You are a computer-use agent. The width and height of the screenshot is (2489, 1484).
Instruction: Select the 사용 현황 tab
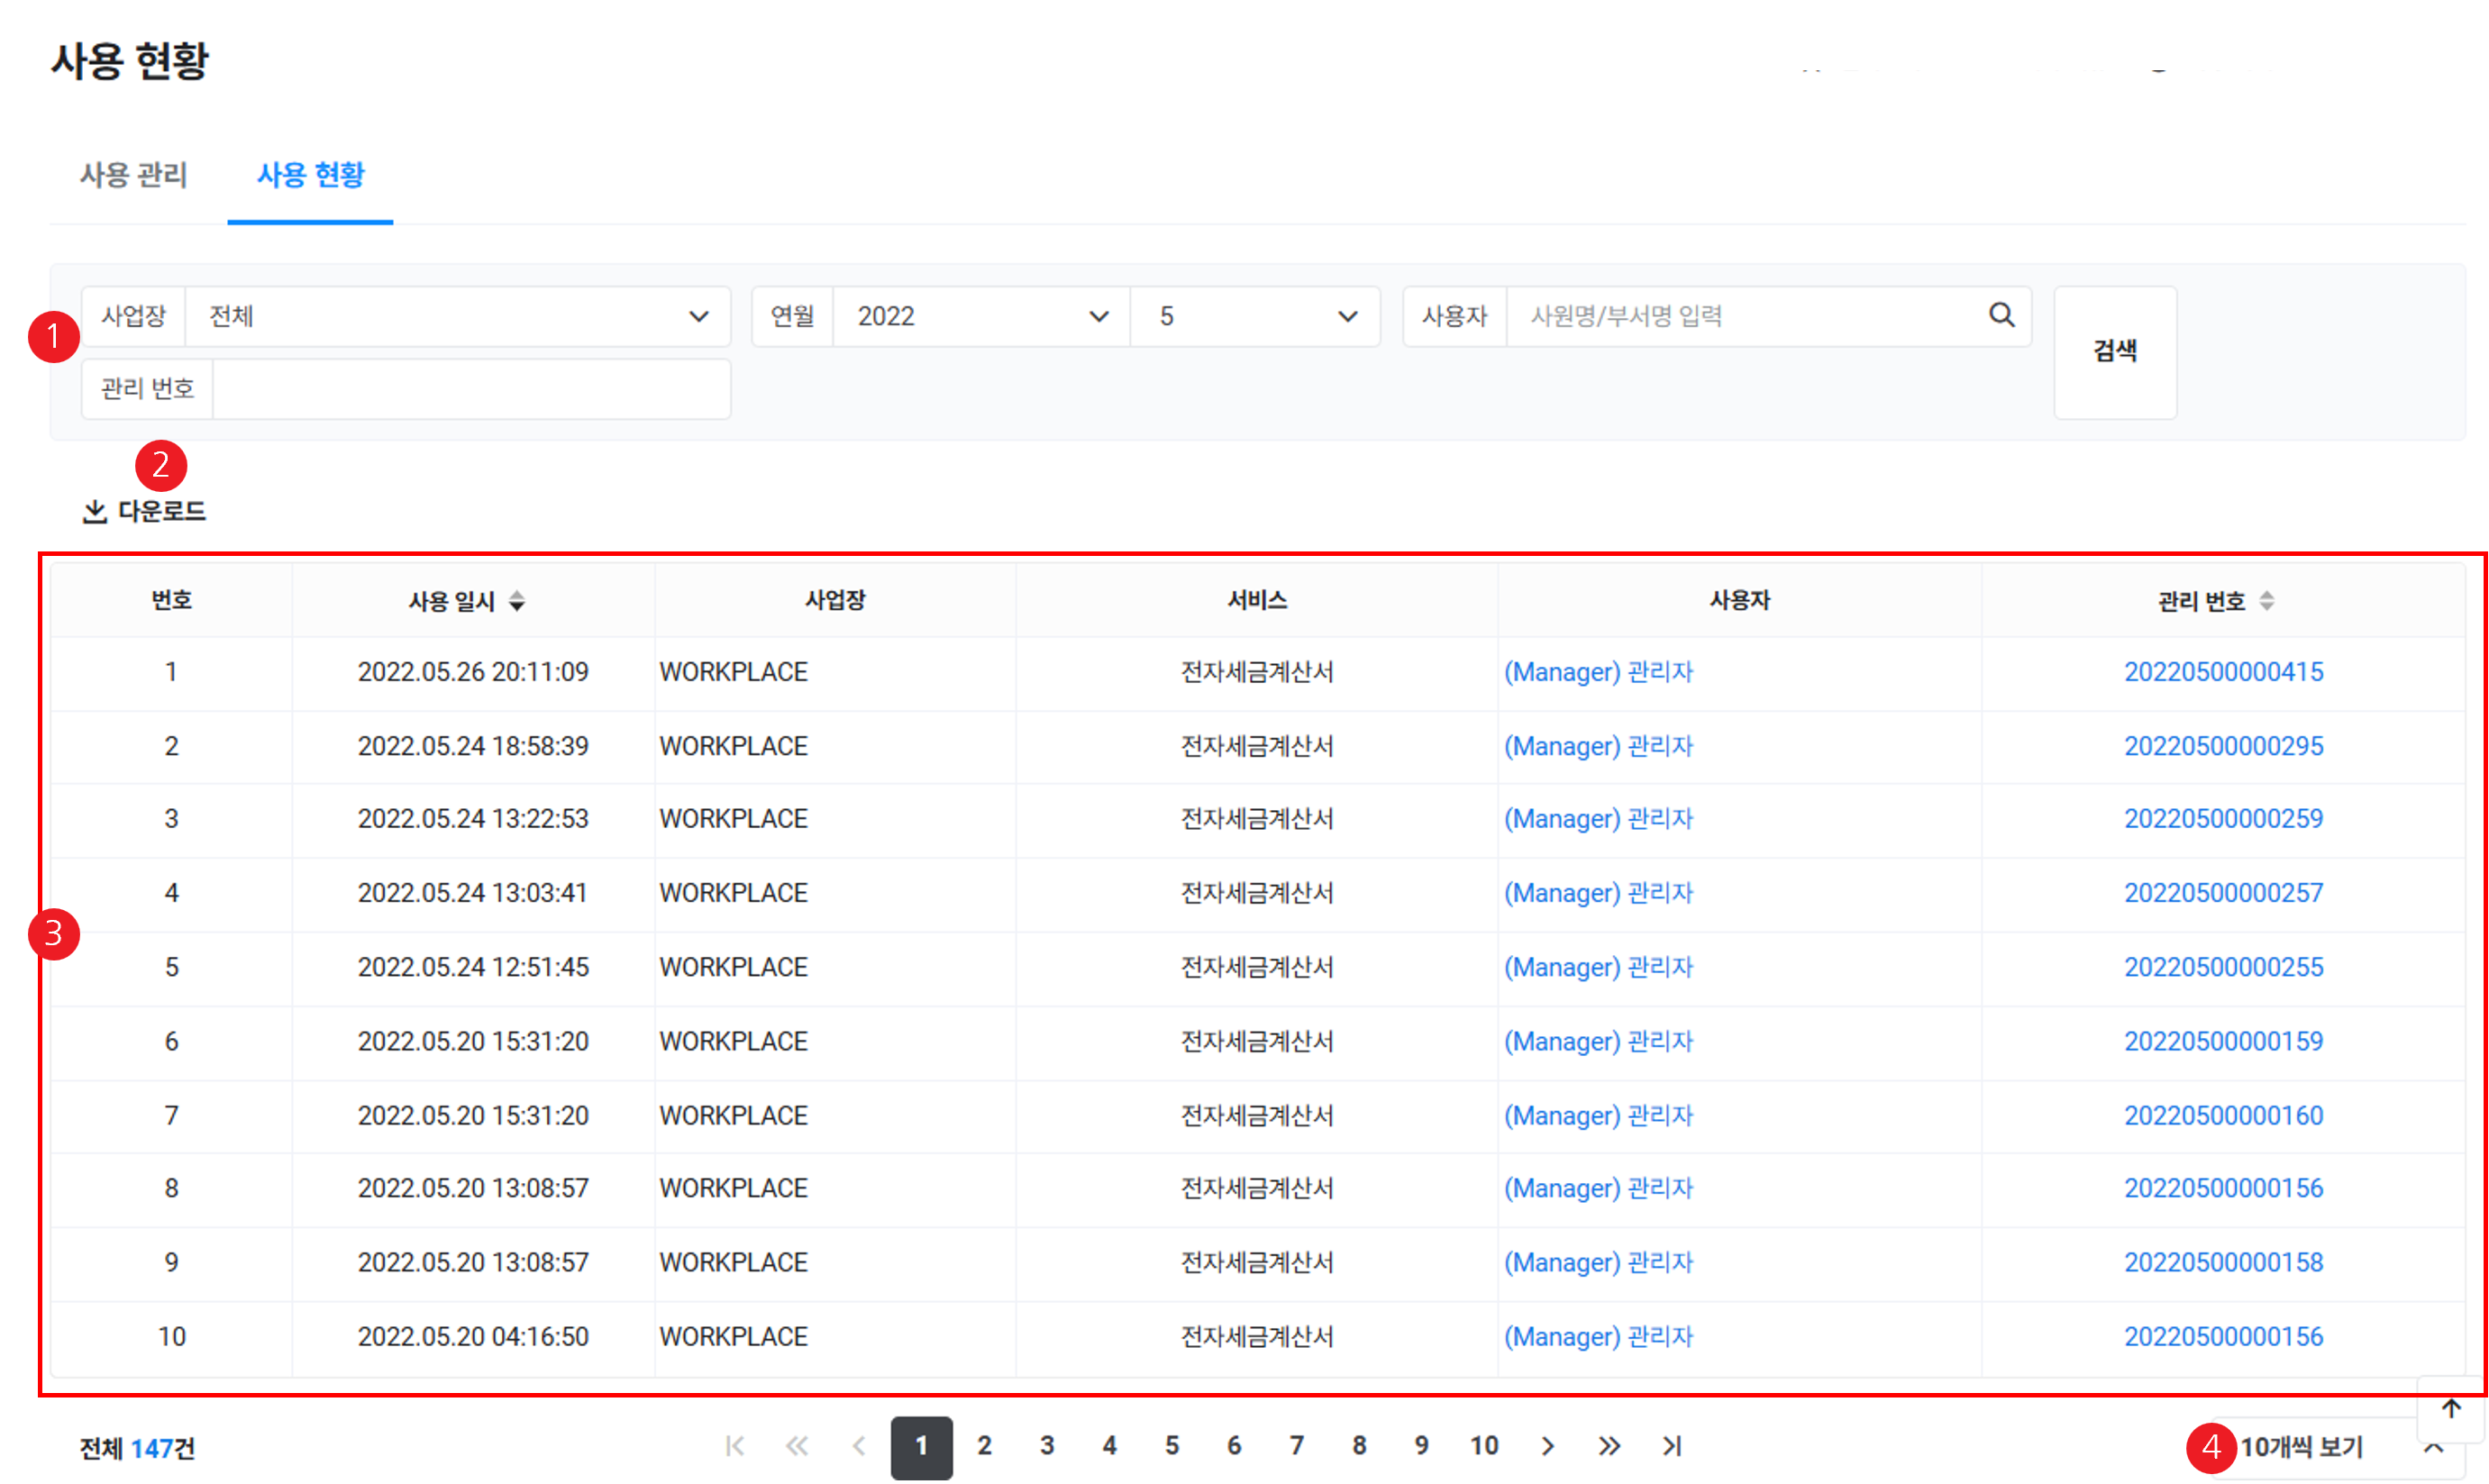(310, 175)
